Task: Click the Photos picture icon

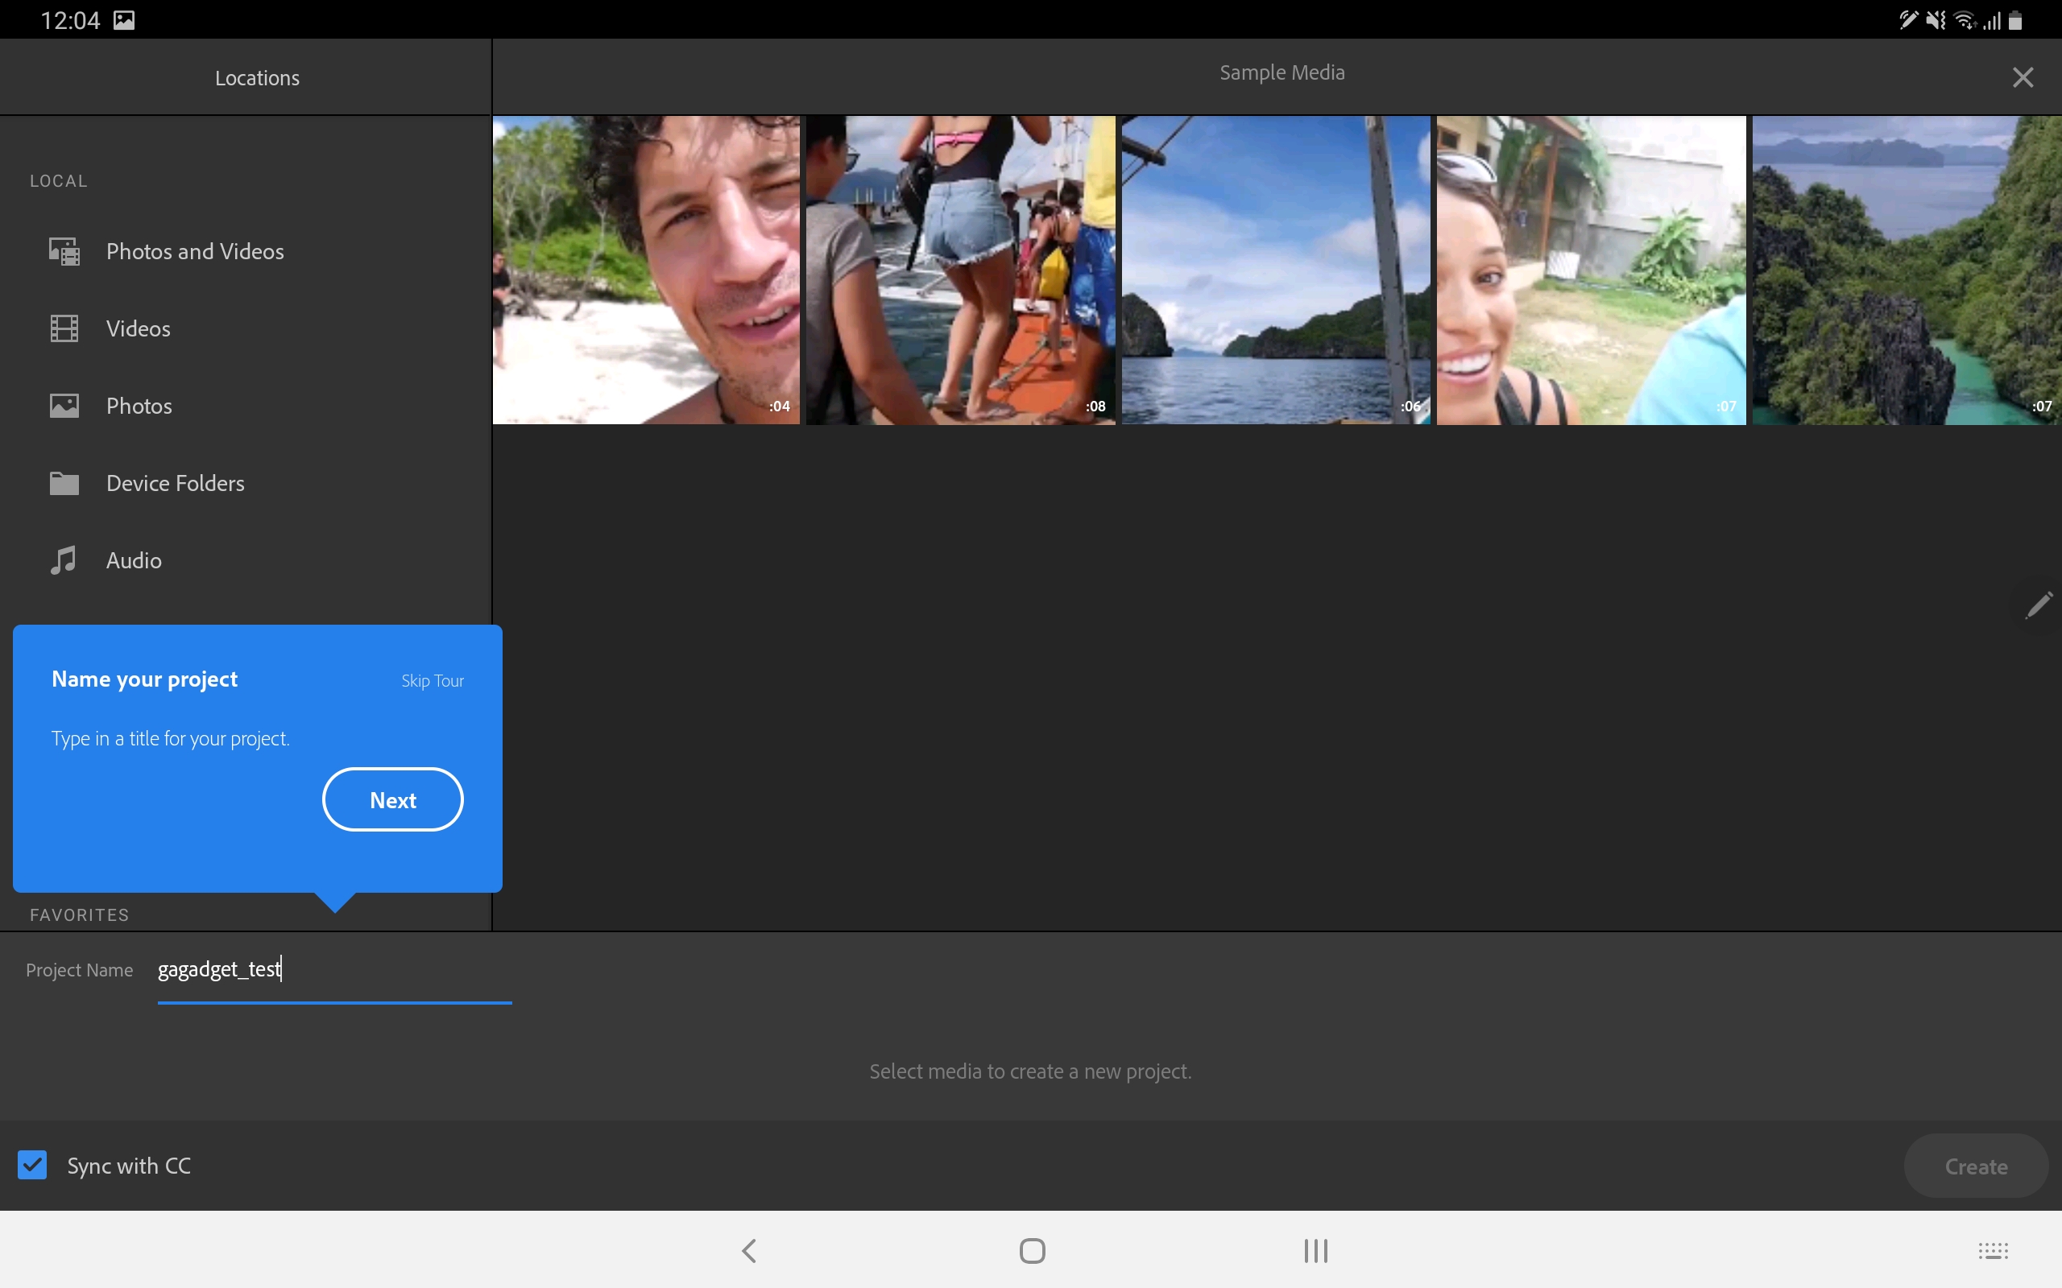Action: point(64,406)
